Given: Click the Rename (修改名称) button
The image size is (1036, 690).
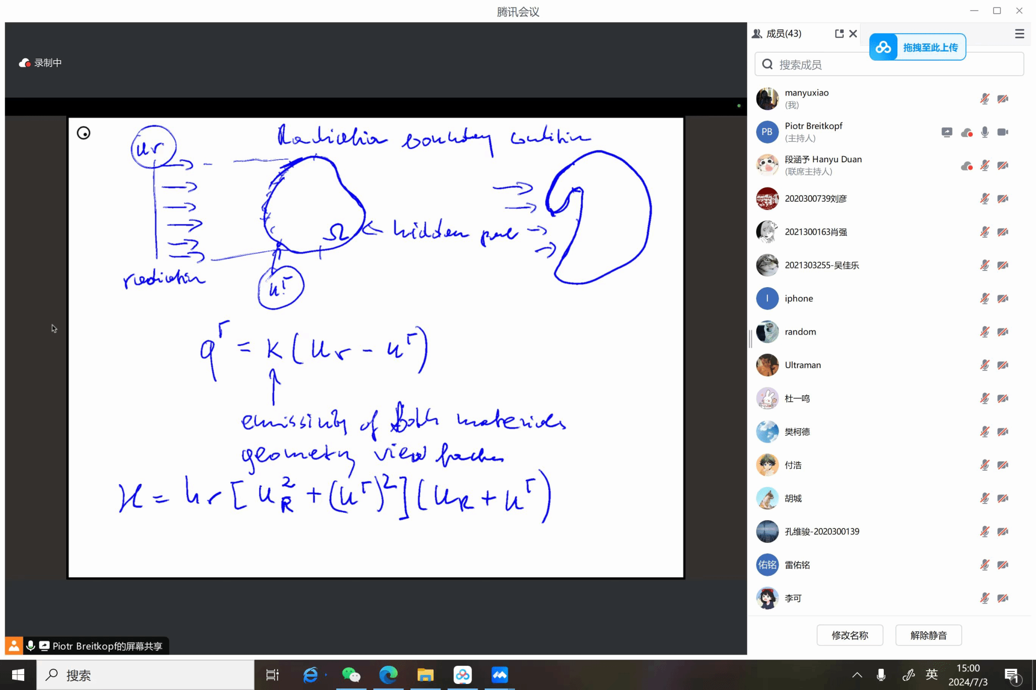Looking at the screenshot, I should [850, 635].
